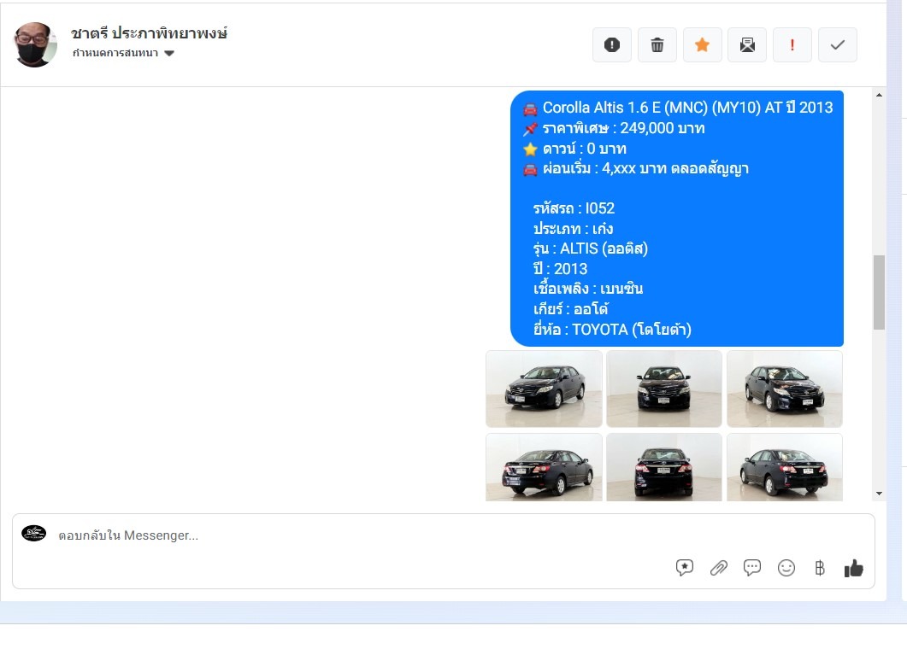Open third car photo front-right view
Image resolution: width=907 pixels, height=649 pixels.
pyautogui.click(x=785, y=389)
